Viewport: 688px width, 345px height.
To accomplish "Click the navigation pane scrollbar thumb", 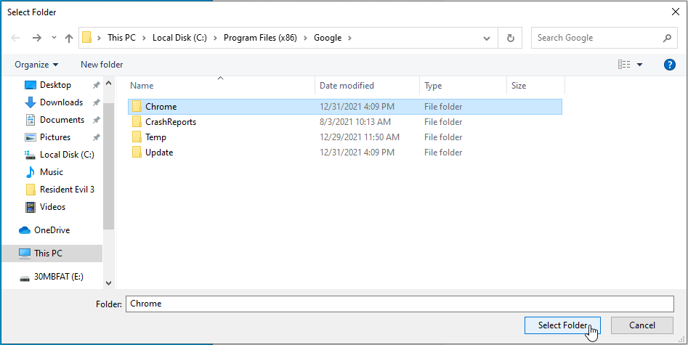I will click(109, 166).
